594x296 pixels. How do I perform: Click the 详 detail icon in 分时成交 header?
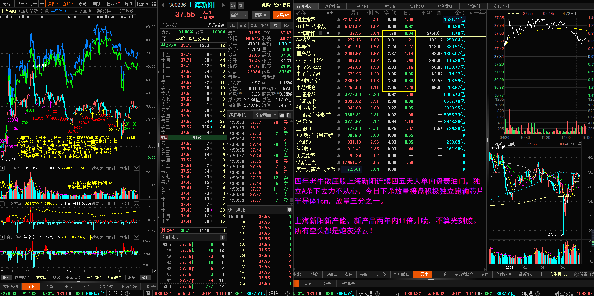click(x=222, y=237)
